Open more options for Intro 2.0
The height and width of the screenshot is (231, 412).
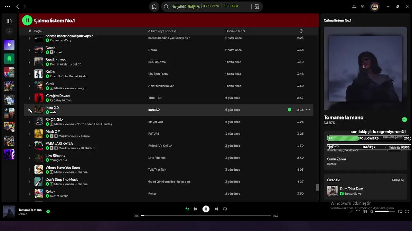[308, 110]
